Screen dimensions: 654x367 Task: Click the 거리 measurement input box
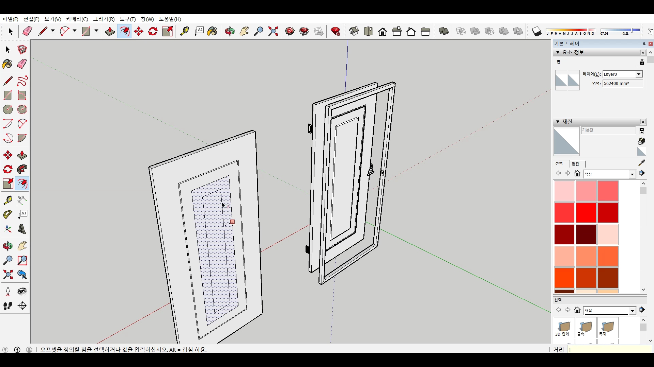[609, 349]
